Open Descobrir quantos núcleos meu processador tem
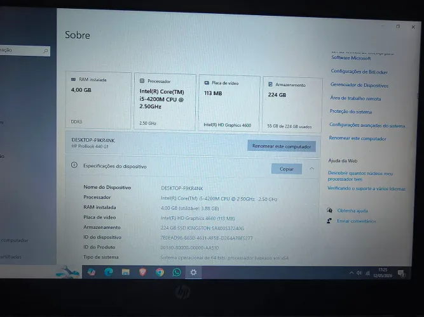 pyautogui.click(x=360, y=176)
